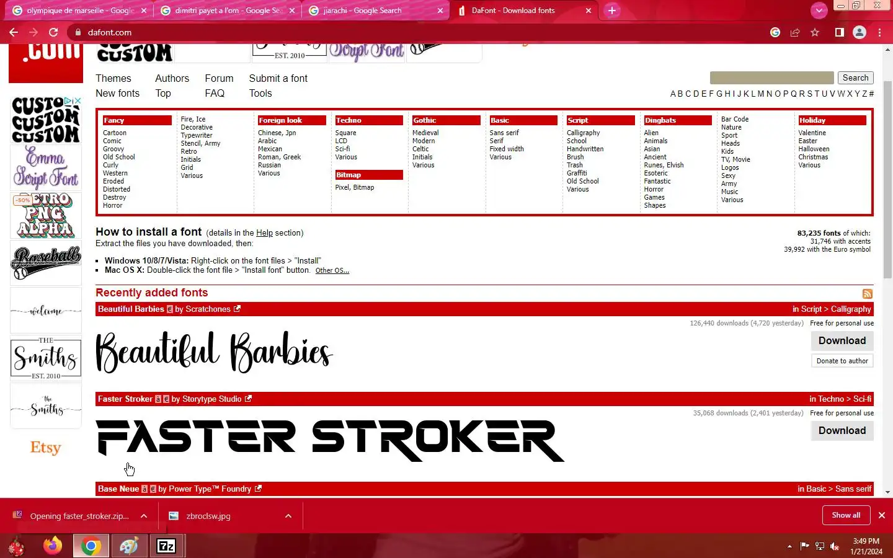The image size is (893, 558).
Task: Open the Authors menu
Action: coord(172,78)
